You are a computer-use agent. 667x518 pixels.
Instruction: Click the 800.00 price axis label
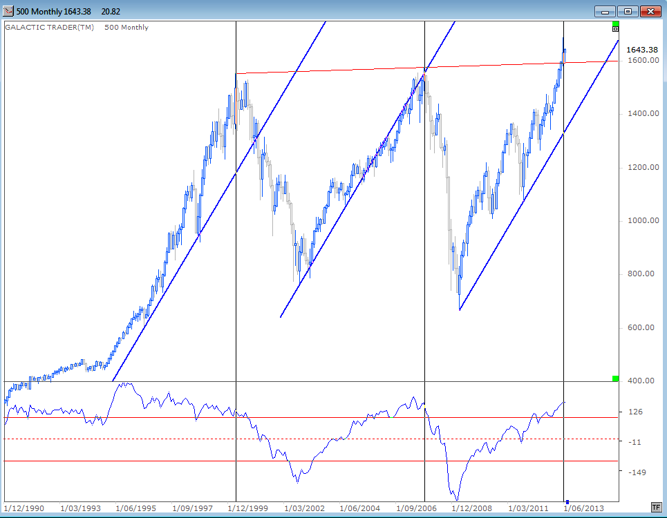click(641, 274)
